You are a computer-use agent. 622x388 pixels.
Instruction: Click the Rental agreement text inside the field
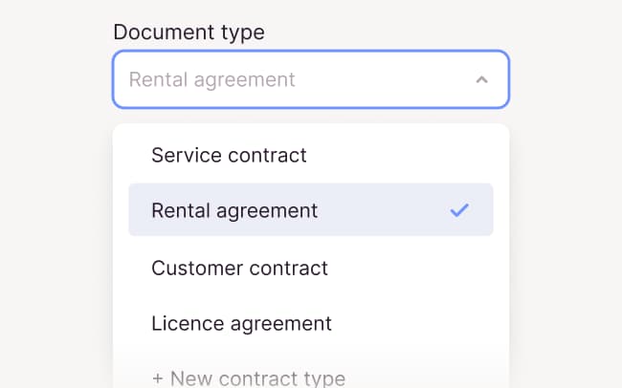coord(211,79)
